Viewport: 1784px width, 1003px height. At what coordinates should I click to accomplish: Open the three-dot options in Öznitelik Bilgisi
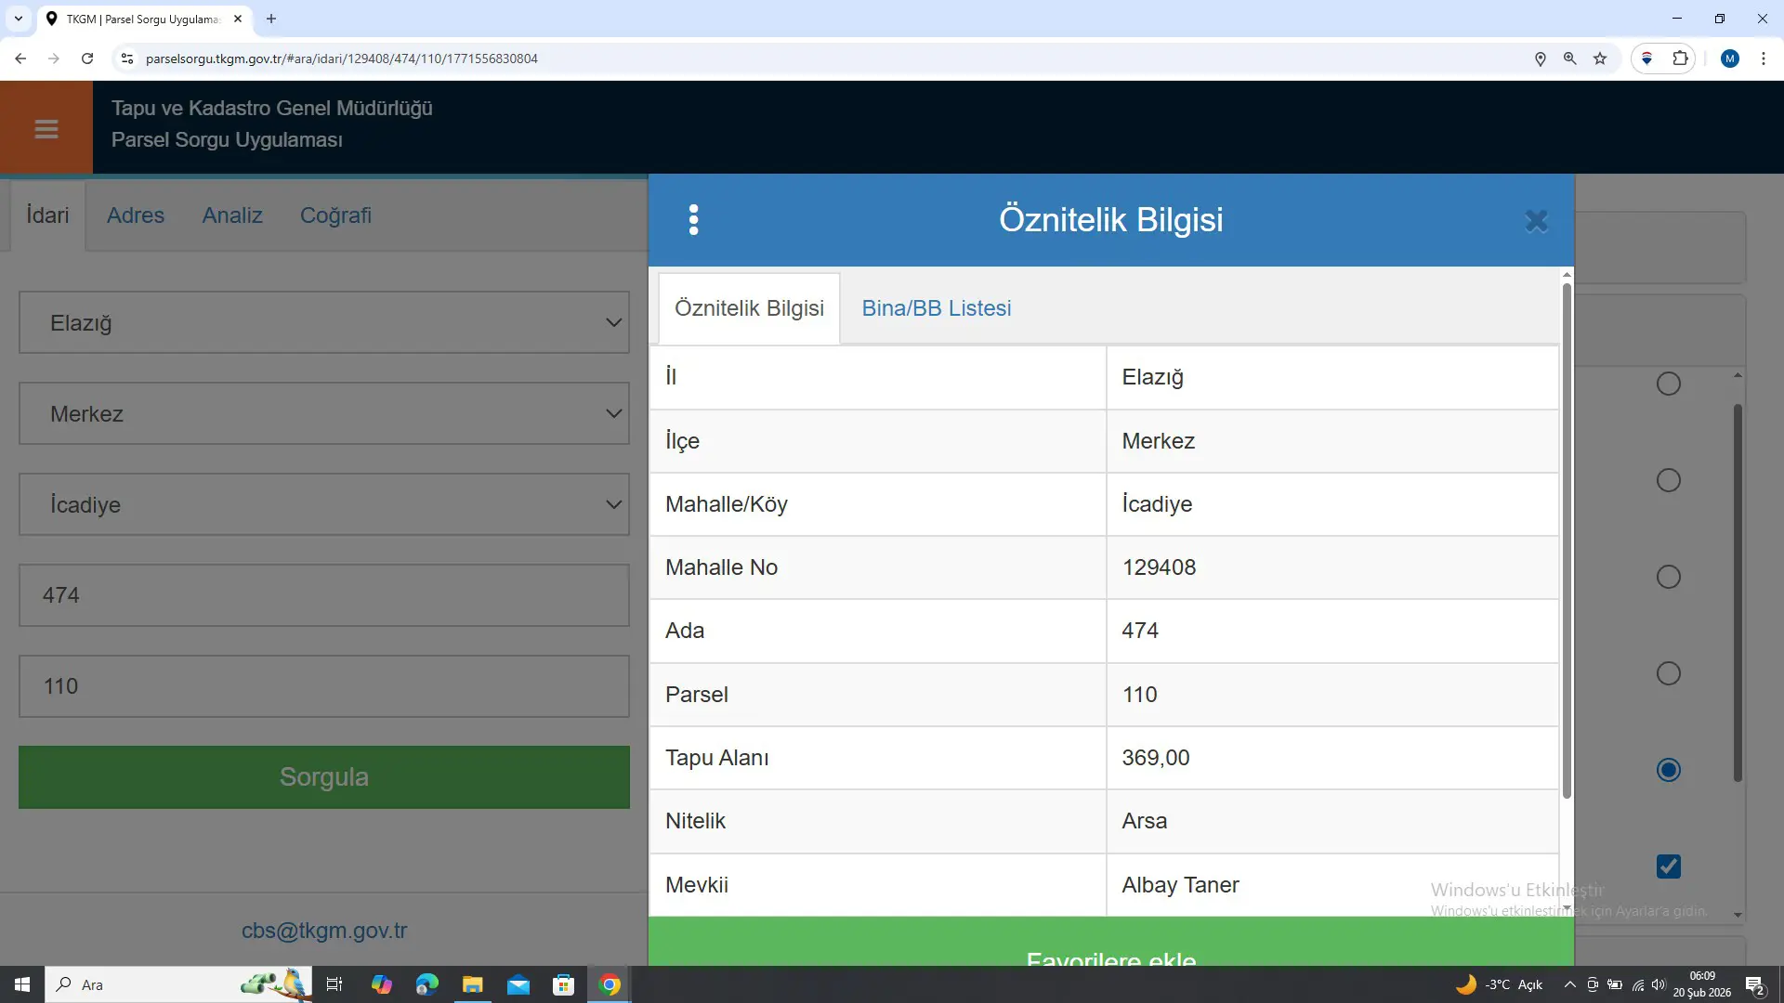coord(693,220)
